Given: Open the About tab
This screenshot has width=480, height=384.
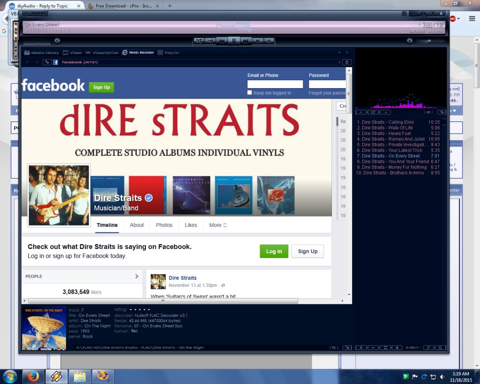Looking at the screenshot, I should point(136,225).
